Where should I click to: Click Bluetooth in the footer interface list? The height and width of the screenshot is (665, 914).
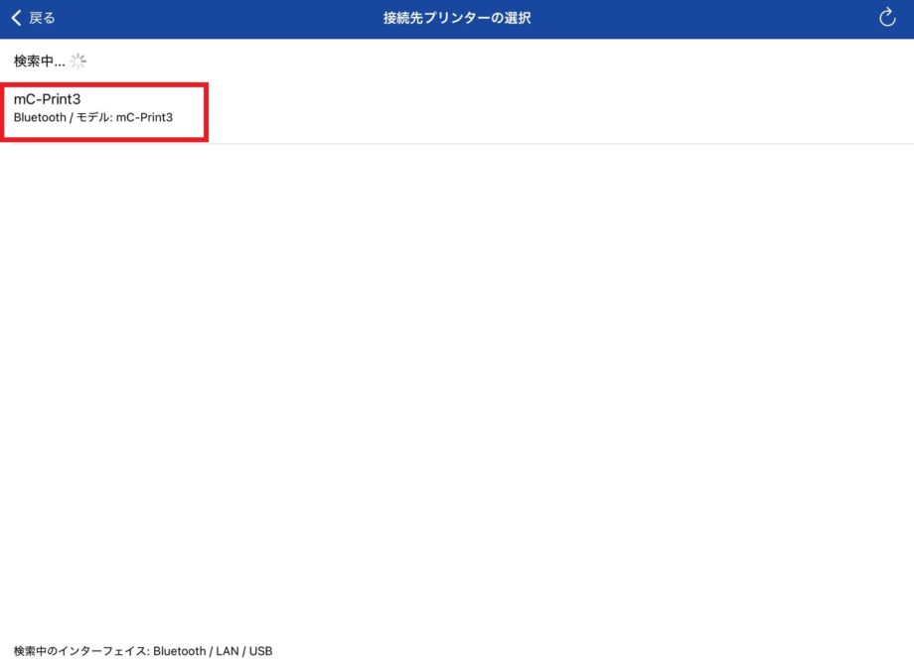coord(180,651)
